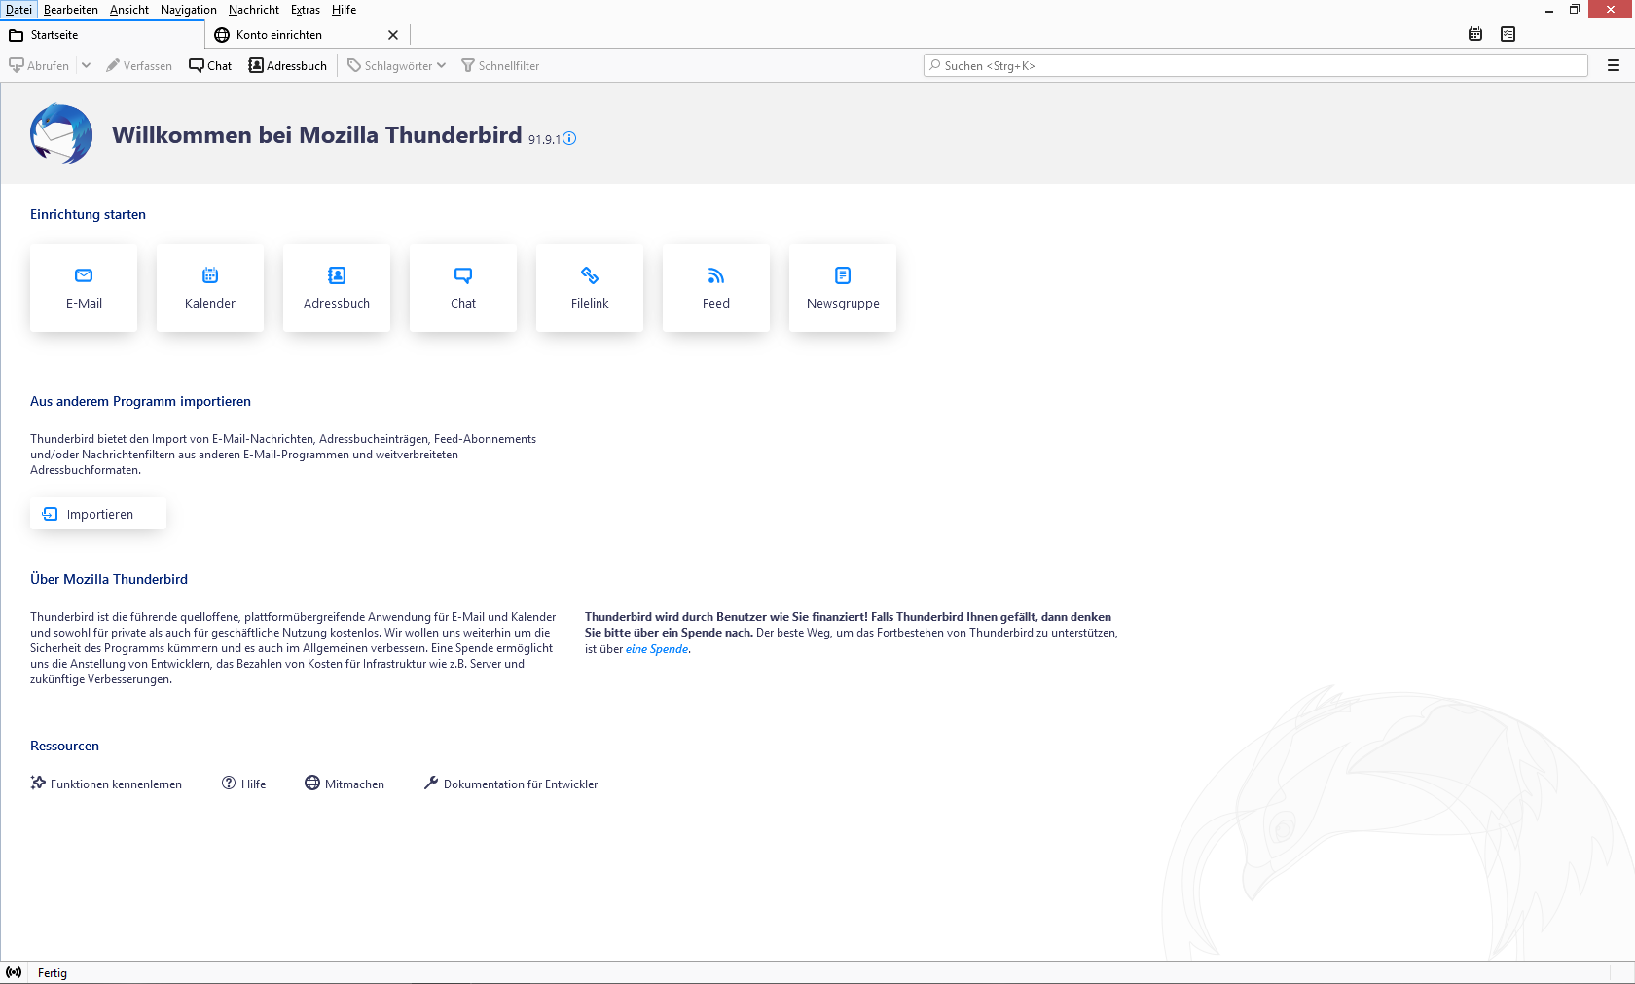
Task: Open the hamburger application menu
Action: pyautogui.click(x=1614, y=65)
